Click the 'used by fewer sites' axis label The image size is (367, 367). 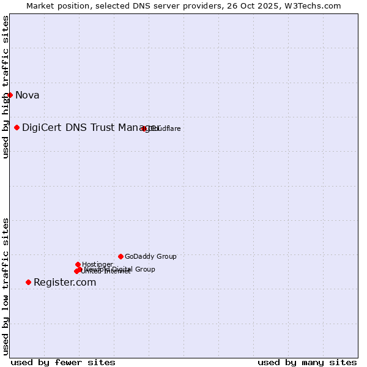coord(63,362)
